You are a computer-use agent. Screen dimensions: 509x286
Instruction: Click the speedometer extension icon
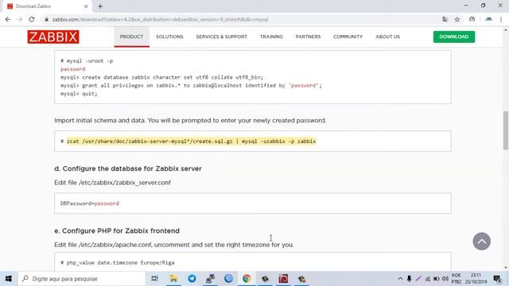472,19
